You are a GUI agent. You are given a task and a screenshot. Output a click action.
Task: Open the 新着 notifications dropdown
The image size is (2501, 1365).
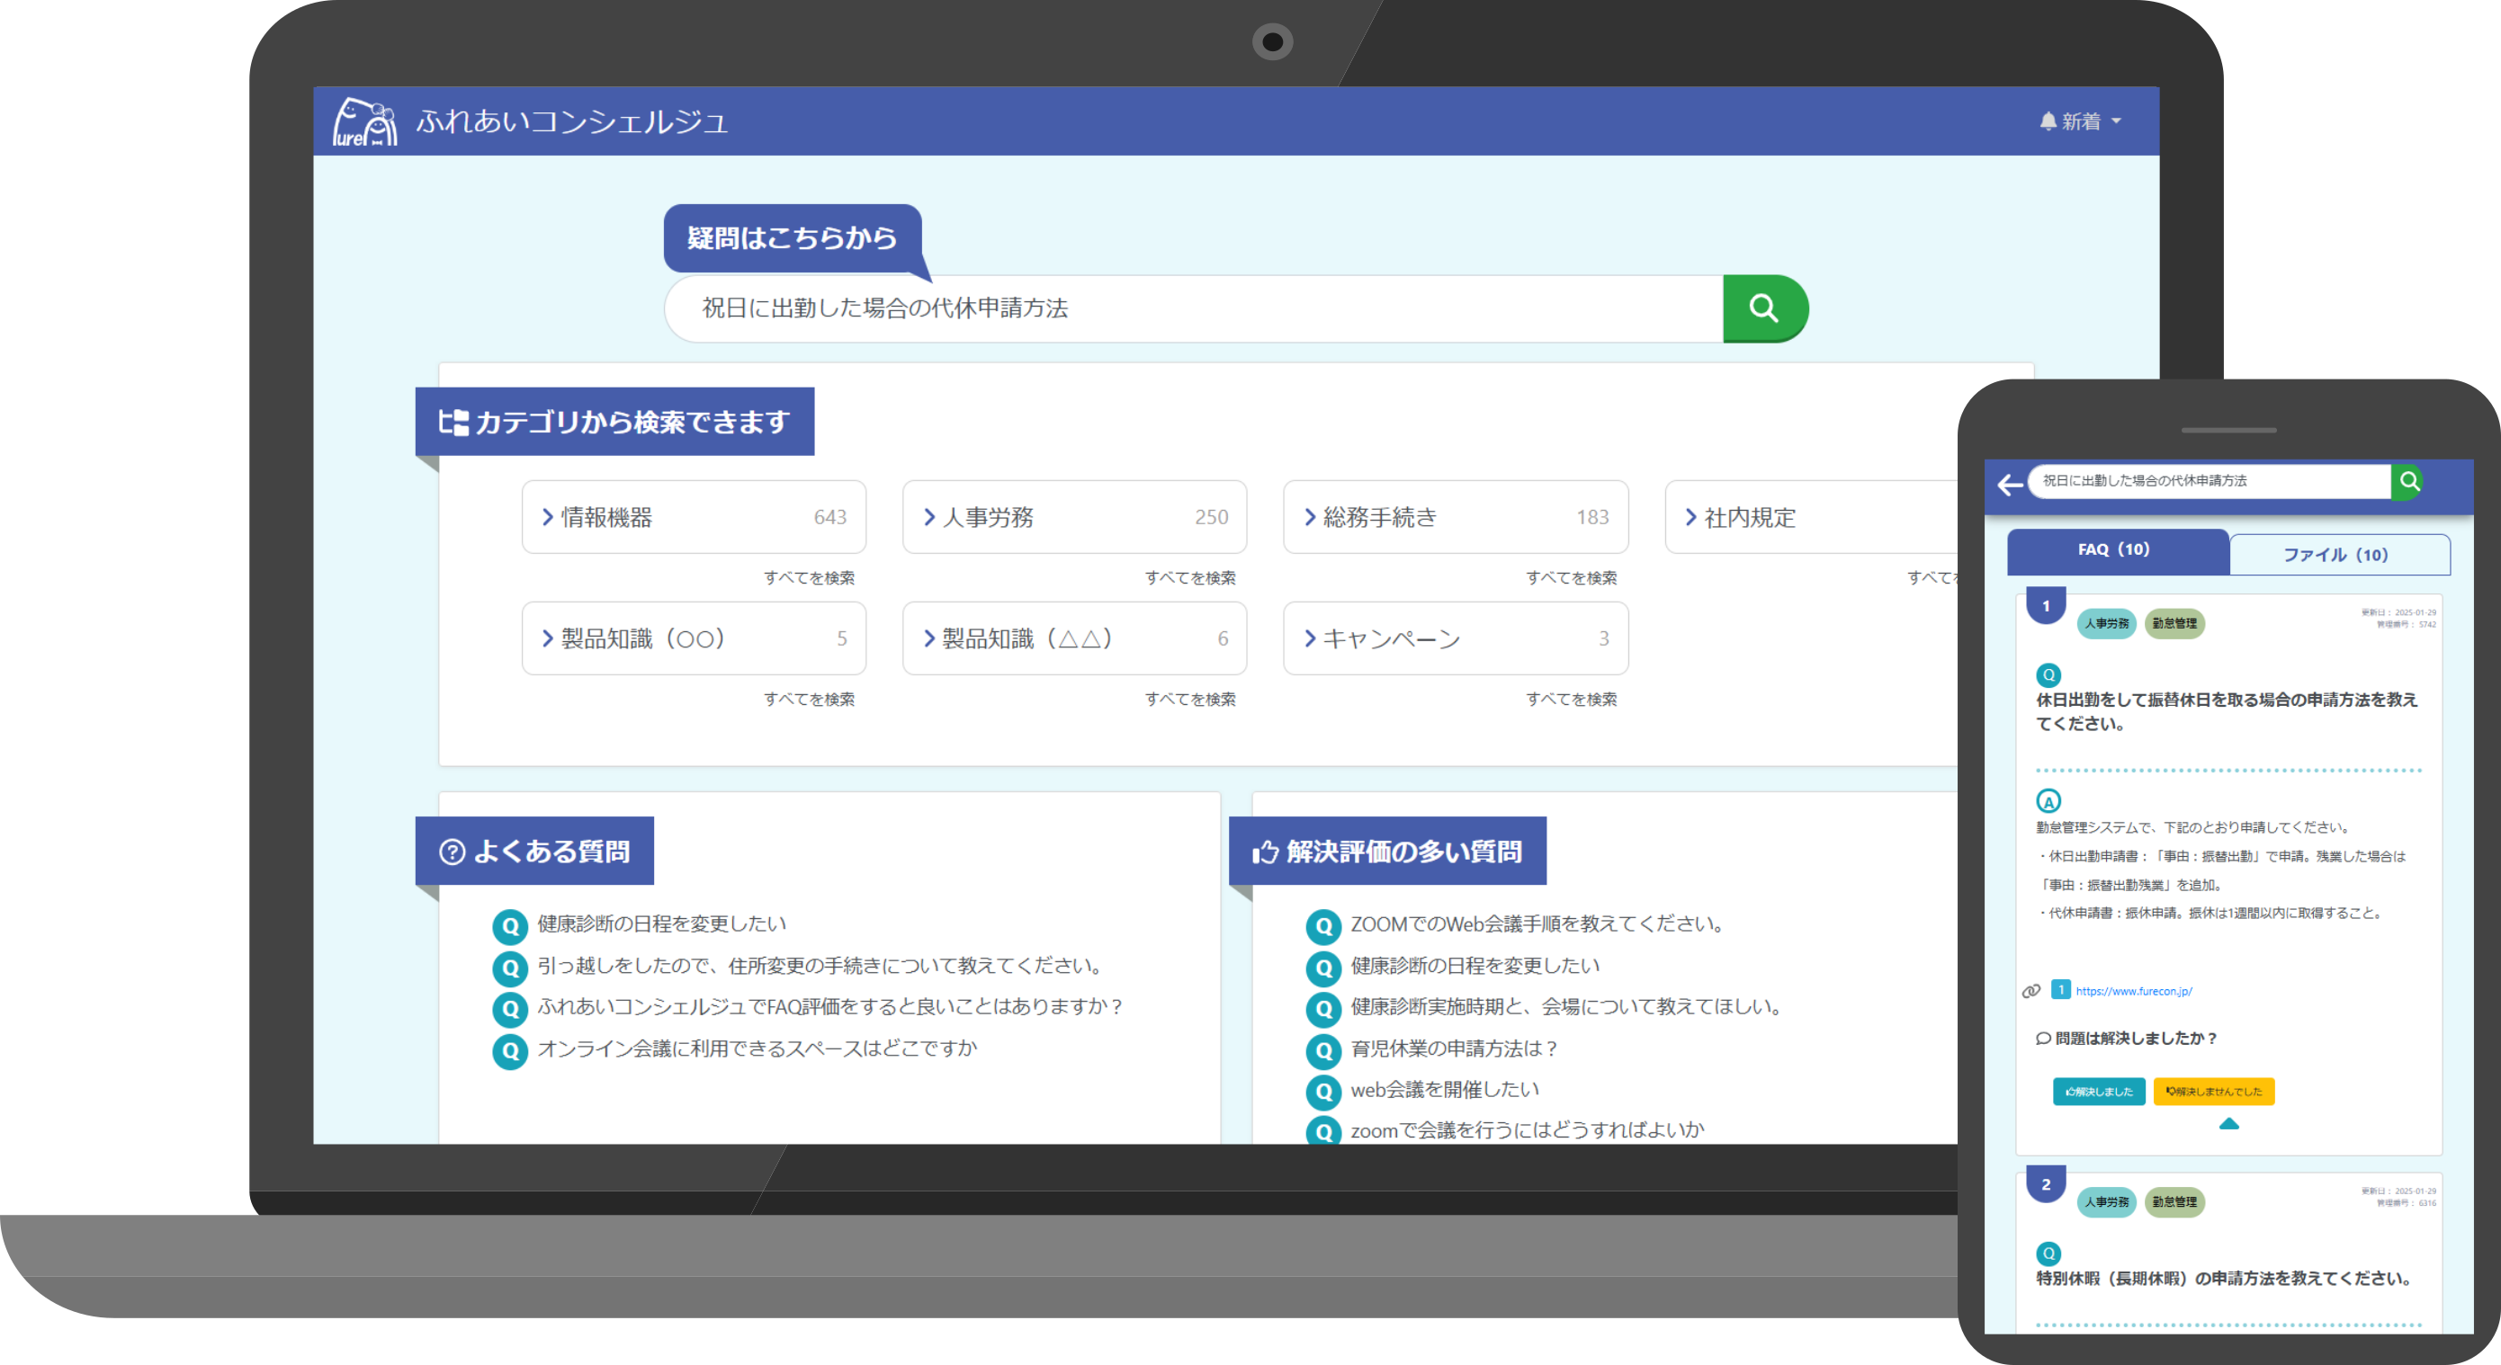click(2080, 121)
